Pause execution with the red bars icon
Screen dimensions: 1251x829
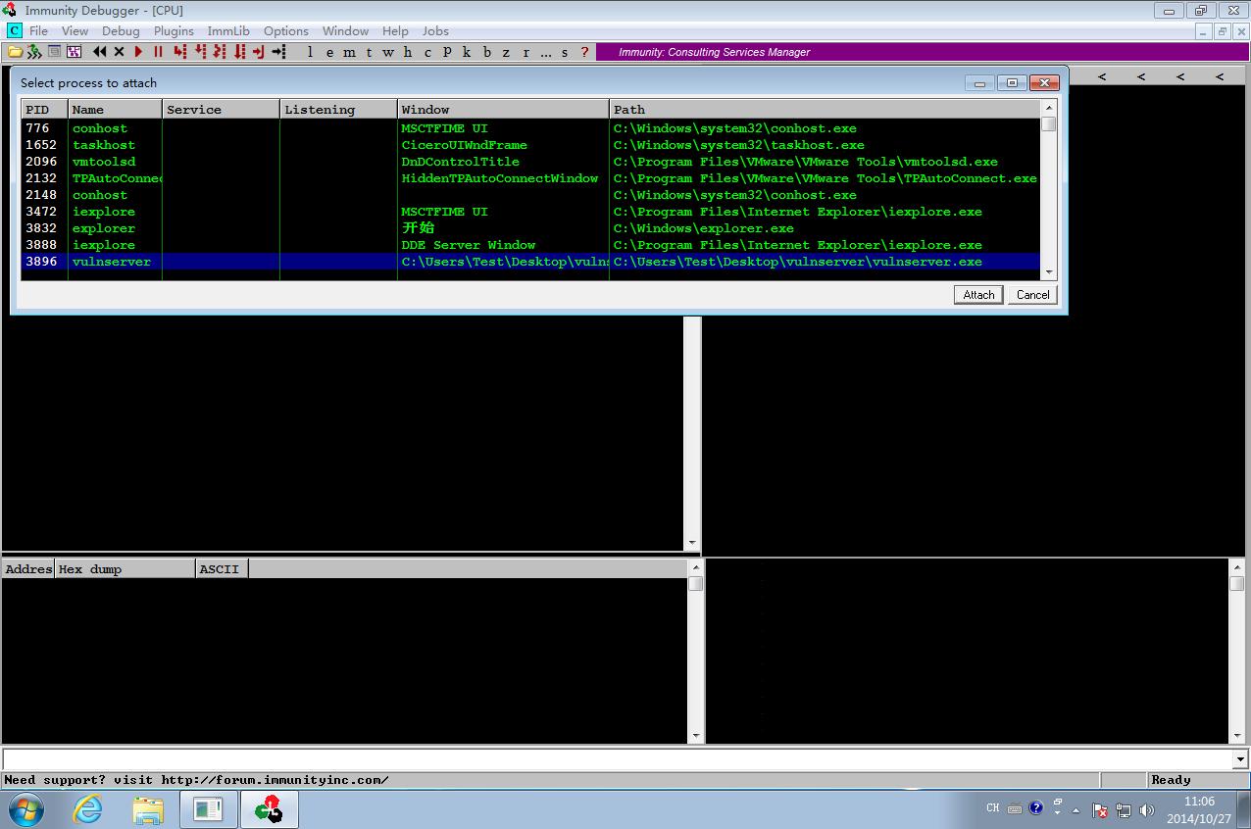[158, 52]
